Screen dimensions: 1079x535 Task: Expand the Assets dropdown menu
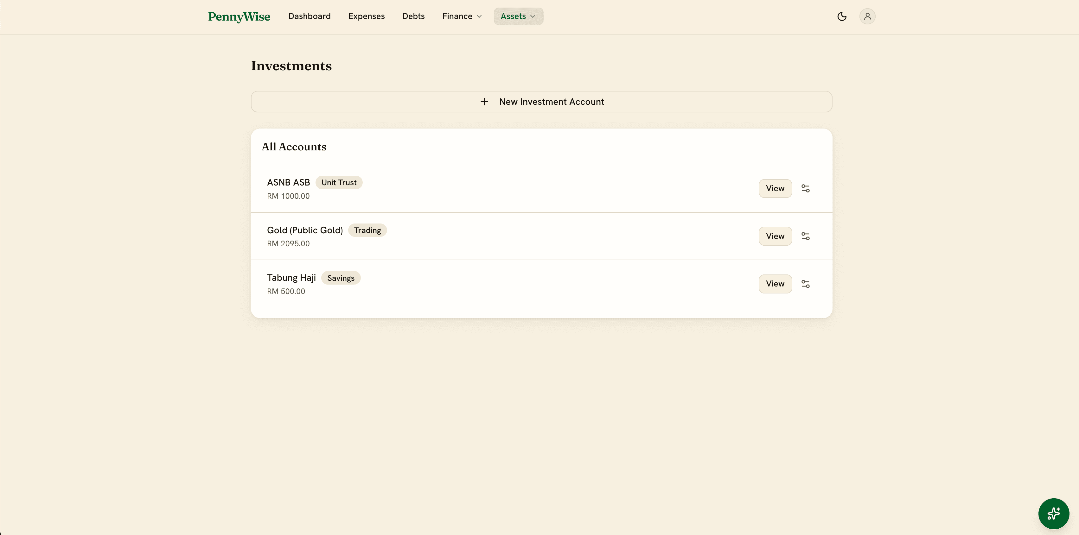click(x=518, y=16)
